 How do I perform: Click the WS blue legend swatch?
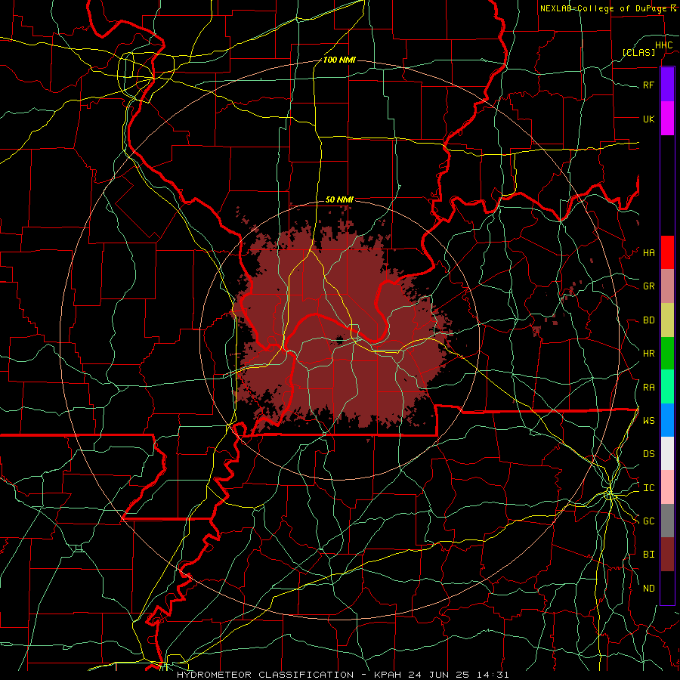(667, 420)
